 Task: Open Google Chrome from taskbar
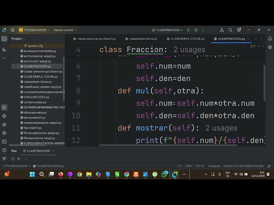(x=80, y=174)
